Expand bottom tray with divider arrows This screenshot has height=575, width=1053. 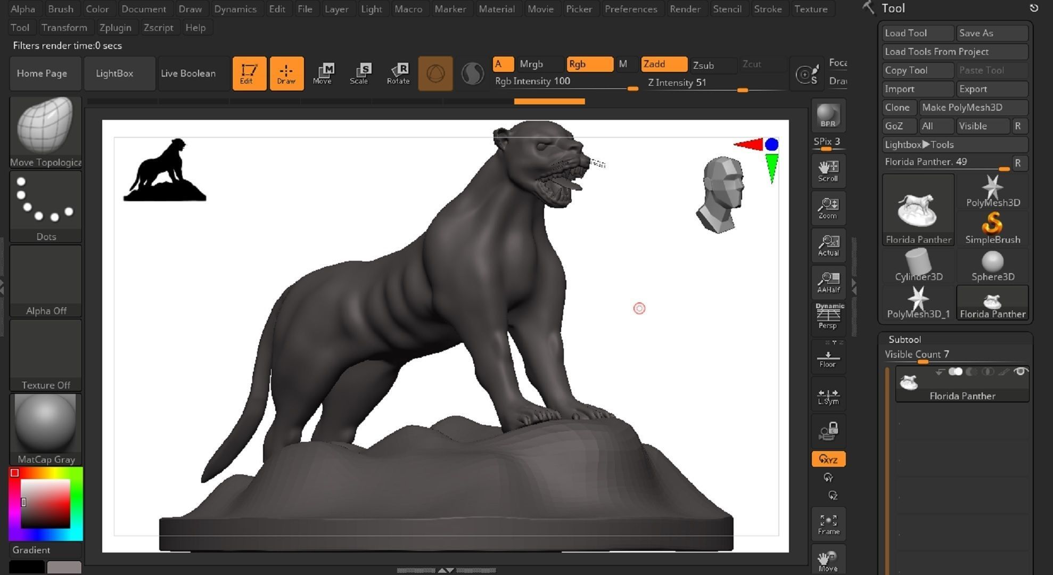[x=446, y=570]
